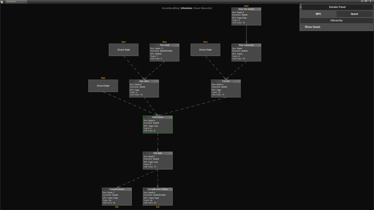
Task: Collapse the Details Panel using the triangle
Action: pos(301,7)
